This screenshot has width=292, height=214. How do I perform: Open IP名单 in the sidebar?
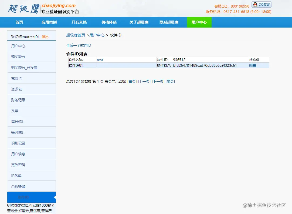[x=32, y=176]
